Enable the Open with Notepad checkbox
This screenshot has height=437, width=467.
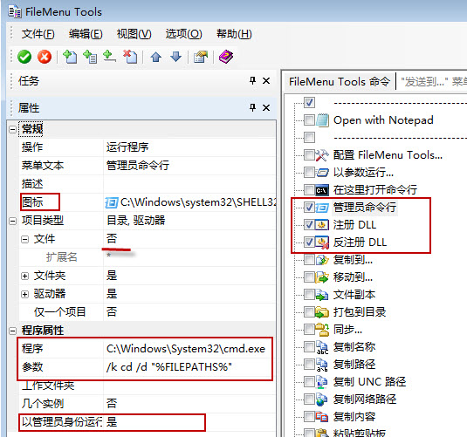(x=309, y=120)
